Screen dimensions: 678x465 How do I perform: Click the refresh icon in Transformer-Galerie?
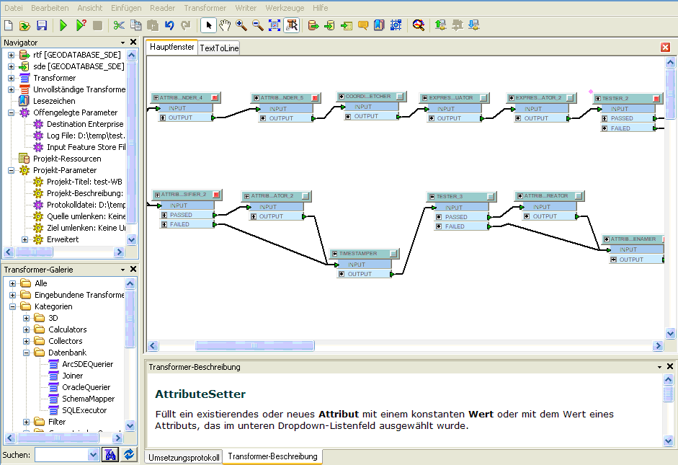pyautogui.click(x=129, y=454)
